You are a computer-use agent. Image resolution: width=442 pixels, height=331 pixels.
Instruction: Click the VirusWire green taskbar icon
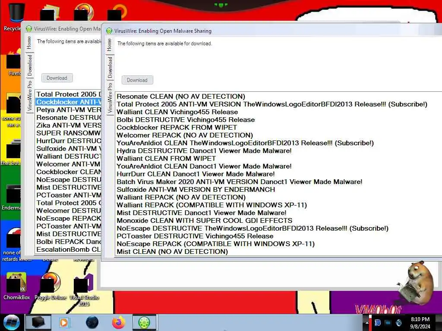[144, 322]
